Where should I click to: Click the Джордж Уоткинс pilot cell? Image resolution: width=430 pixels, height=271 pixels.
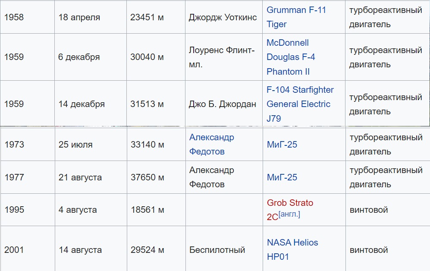click(224, 17)
